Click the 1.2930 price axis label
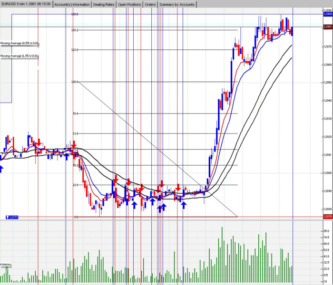Viewport: 333px width, 285px height. point(328,119)
